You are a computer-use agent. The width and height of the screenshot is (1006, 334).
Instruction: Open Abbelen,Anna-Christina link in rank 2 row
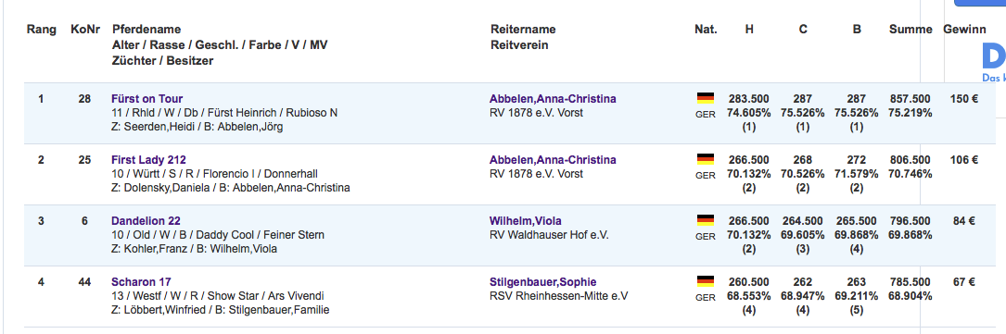point(553,159)
